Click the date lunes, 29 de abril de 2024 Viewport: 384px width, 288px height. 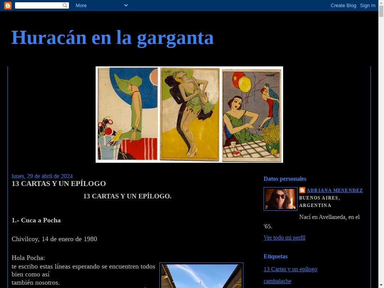pyautogui.click(x=42, y=176)
